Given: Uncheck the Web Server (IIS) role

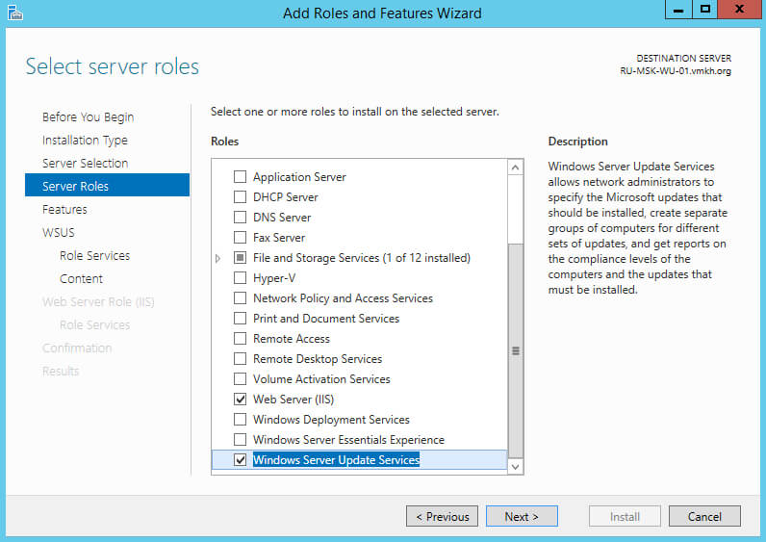Looking at the screenshot, I should tap(240, 400).
